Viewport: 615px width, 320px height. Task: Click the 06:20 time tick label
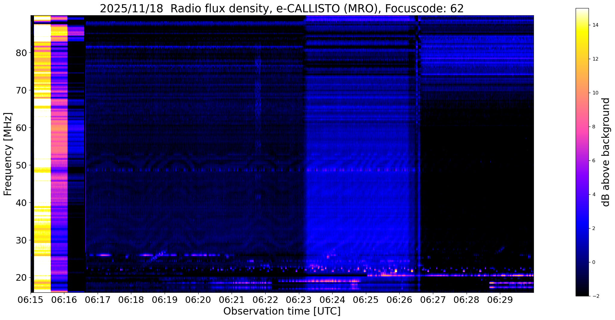tap(198, 299)
